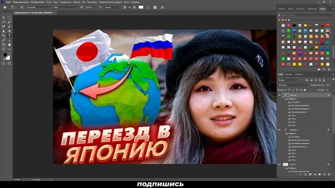
Task: Open the Bold font style dropdown
Action: 65,7
